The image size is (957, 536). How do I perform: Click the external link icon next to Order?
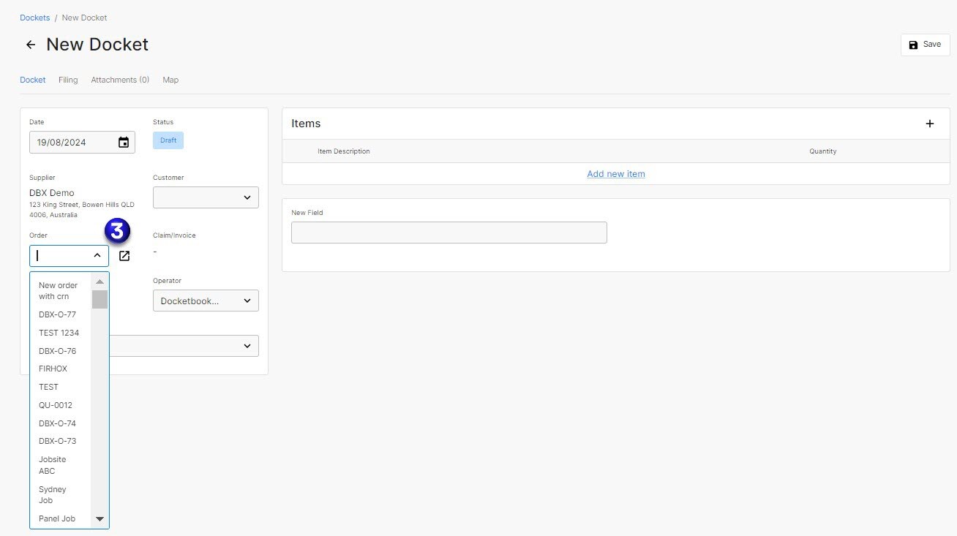(x=124, y=256)
